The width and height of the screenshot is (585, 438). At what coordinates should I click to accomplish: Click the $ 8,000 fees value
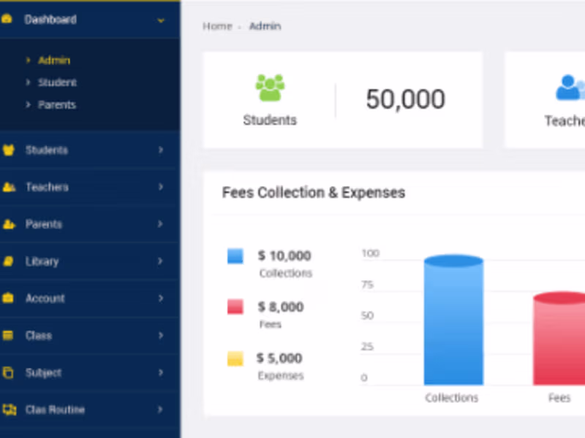(281, 307)
